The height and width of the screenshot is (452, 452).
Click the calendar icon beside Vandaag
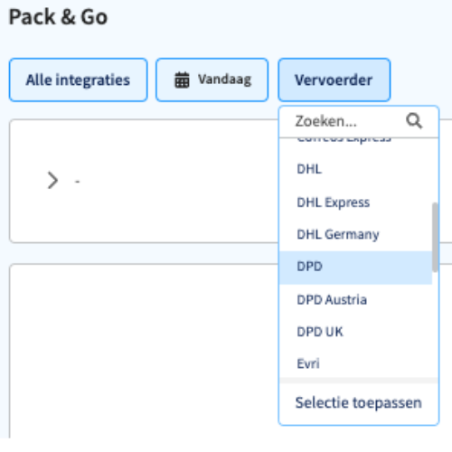pyautogui.click(x=182, y=80)
